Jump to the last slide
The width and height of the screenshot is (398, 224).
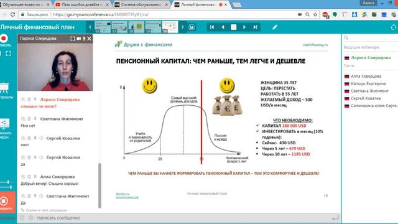click(255, 27)
